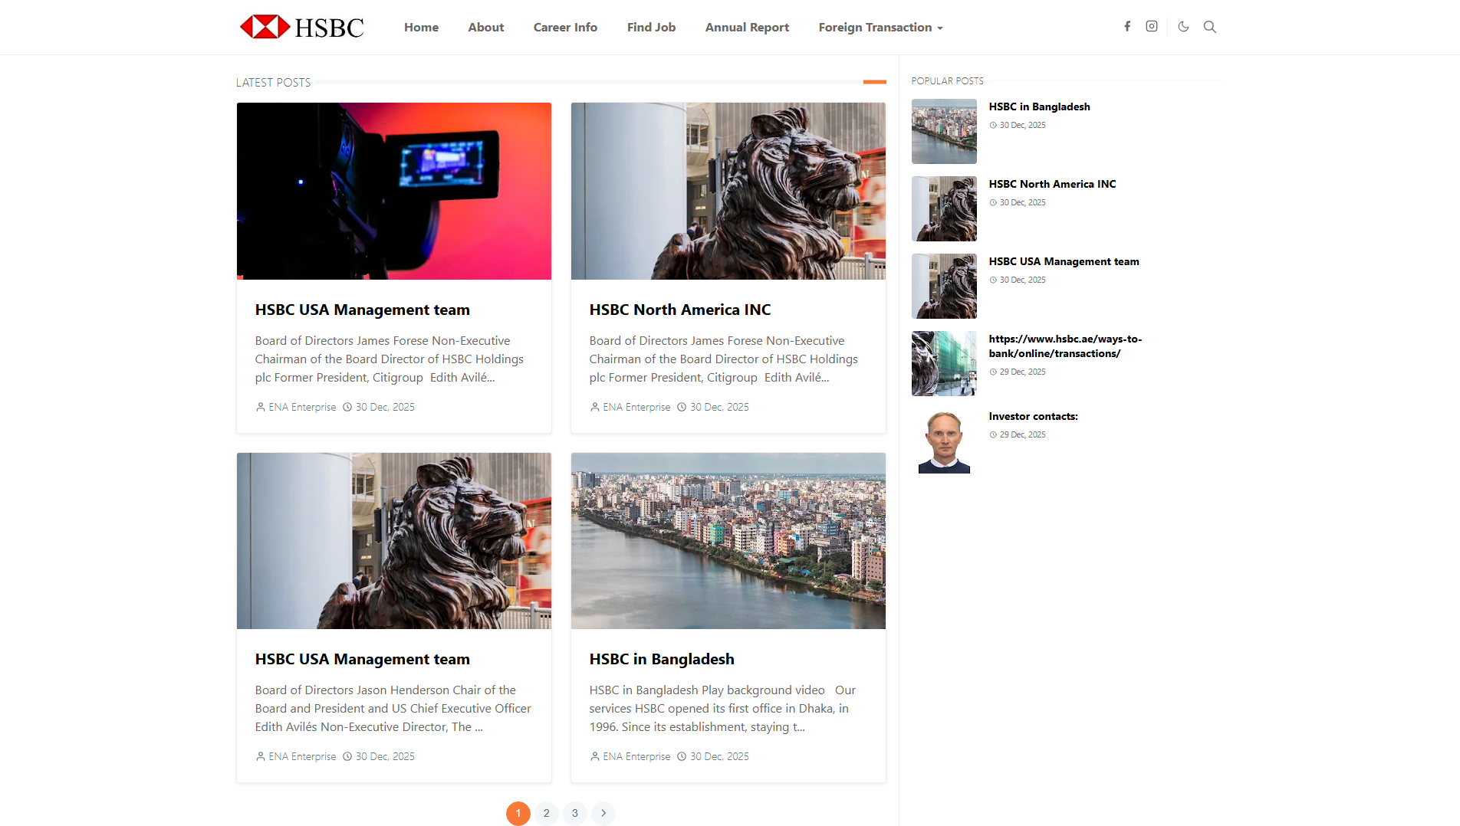
Task: Toggle dark mode with the moon icon
Action: pos(1183,26)
